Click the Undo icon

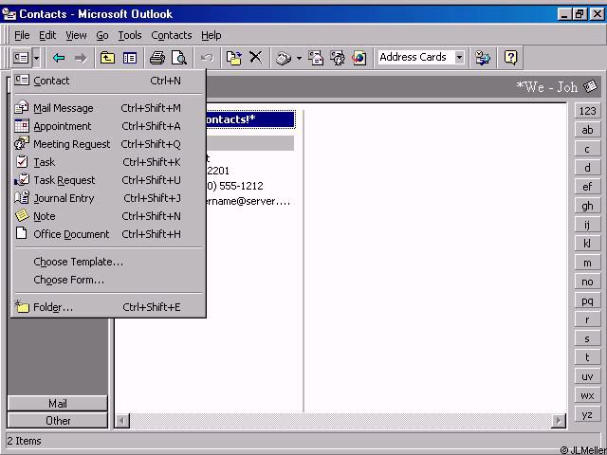(x=207, y=58)
